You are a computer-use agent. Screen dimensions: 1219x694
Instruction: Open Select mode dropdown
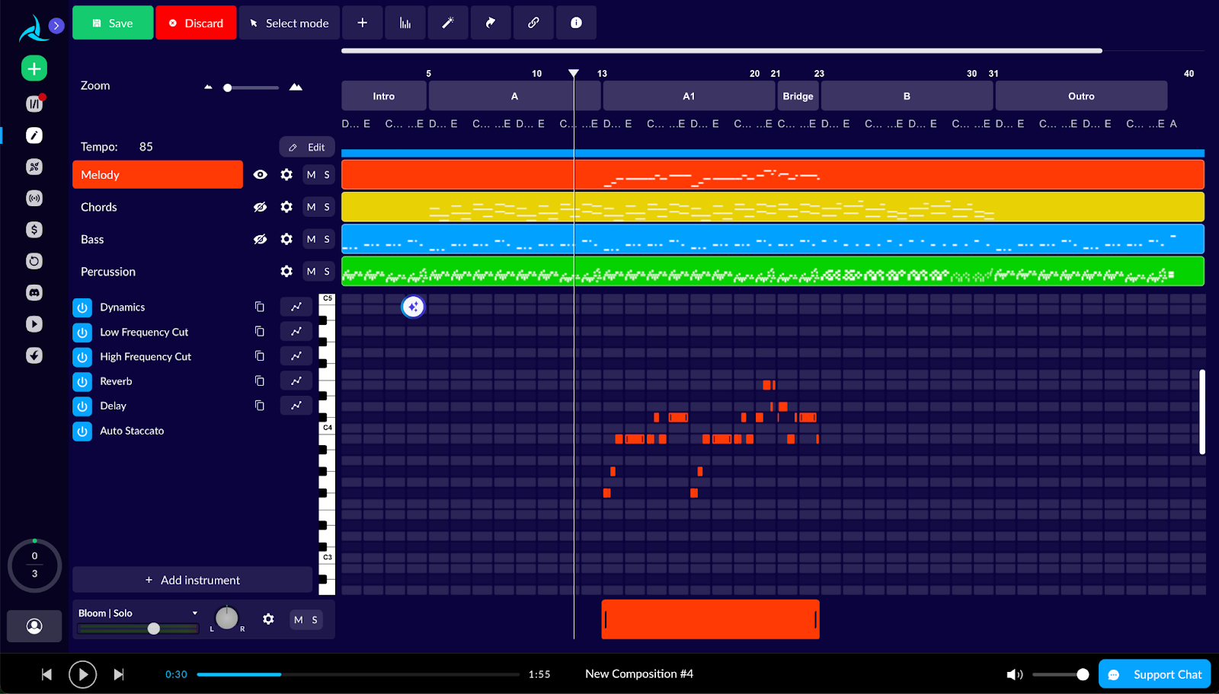point(290,23)
